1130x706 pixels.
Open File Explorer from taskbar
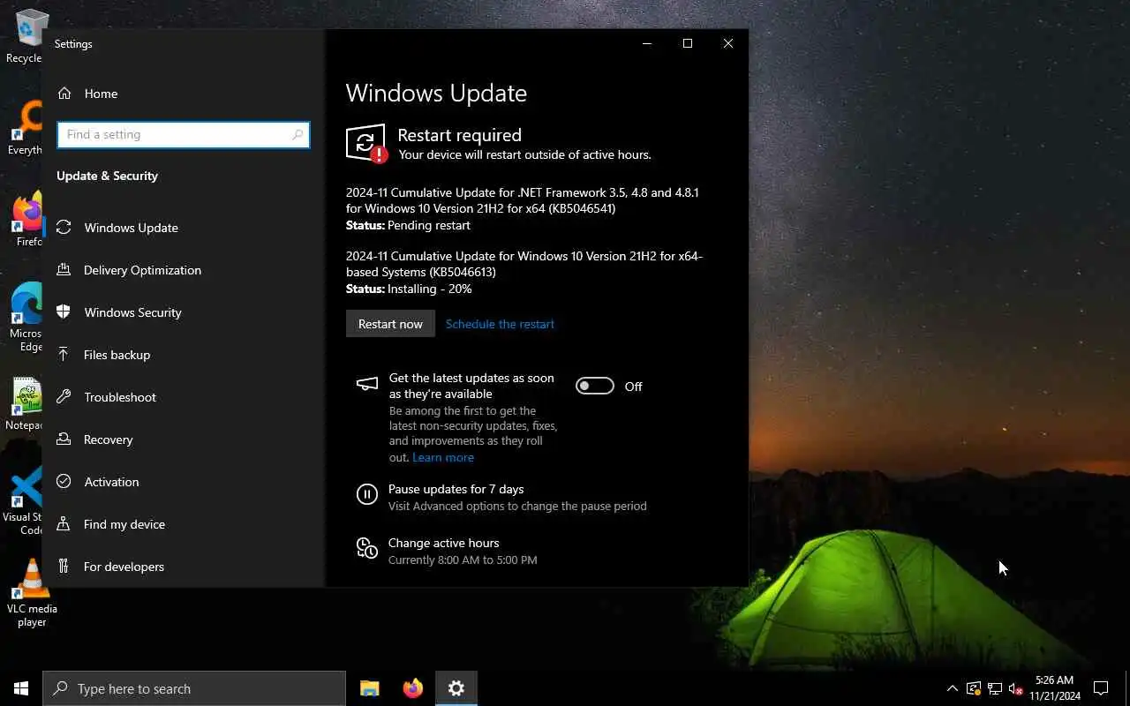pos(370,688)
